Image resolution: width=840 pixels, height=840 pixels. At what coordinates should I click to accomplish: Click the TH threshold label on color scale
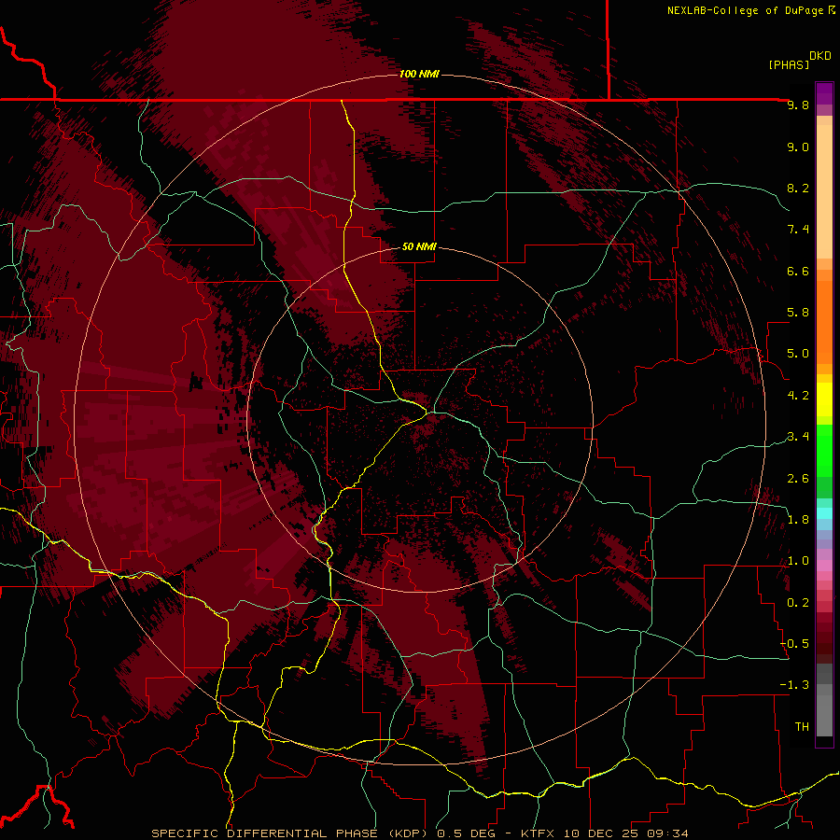click(802, 727)
